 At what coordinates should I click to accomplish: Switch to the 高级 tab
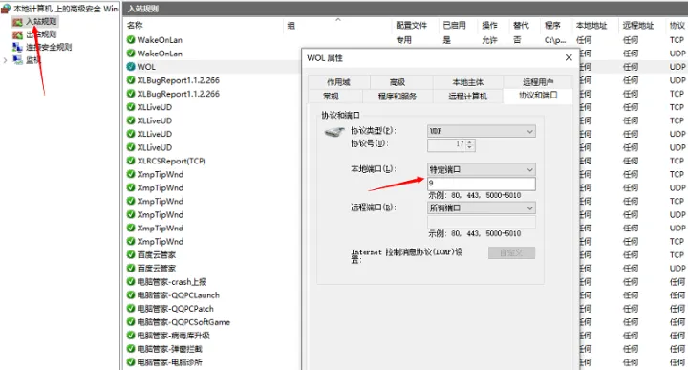point(398,82)
